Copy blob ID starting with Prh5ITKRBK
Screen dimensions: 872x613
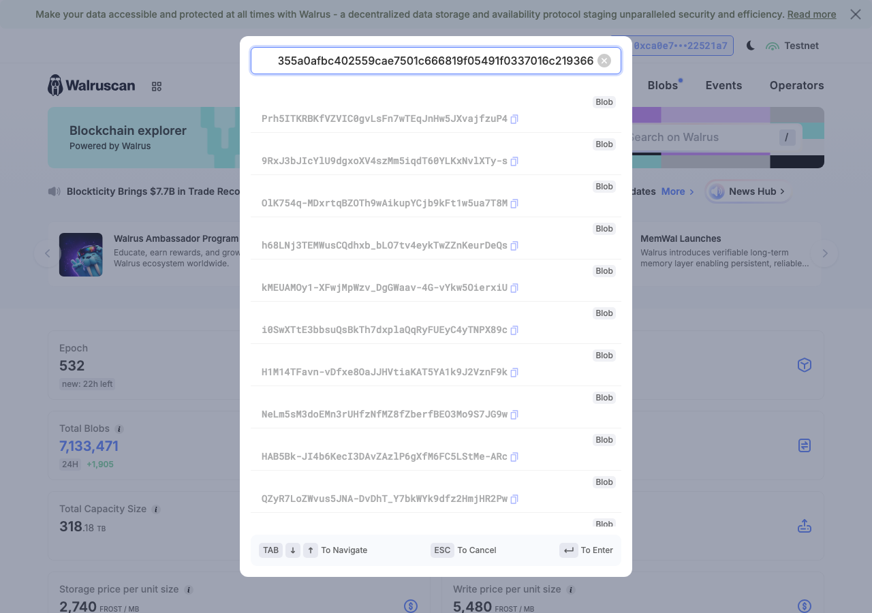(x=514, y=119)
